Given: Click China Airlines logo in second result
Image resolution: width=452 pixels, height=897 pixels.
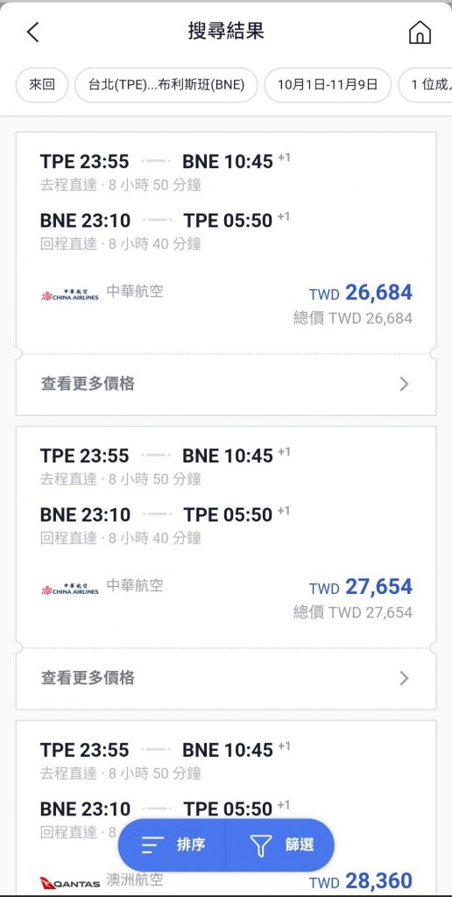Looking at the screenshot, I should coord(70,590).
